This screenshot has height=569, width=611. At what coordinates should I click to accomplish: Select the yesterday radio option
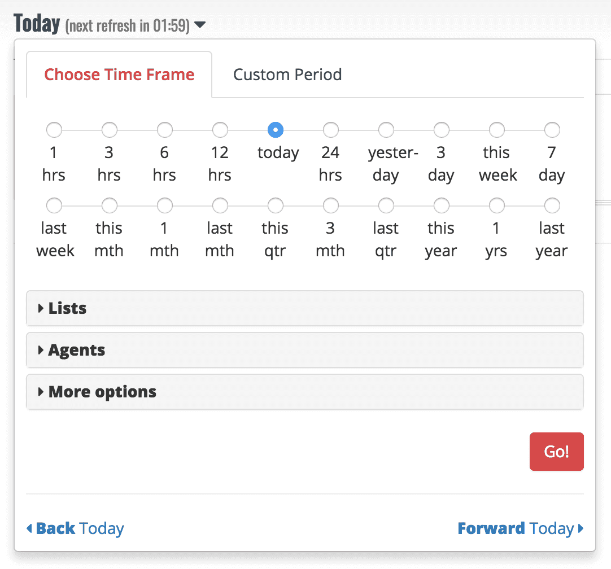point(386,130)
